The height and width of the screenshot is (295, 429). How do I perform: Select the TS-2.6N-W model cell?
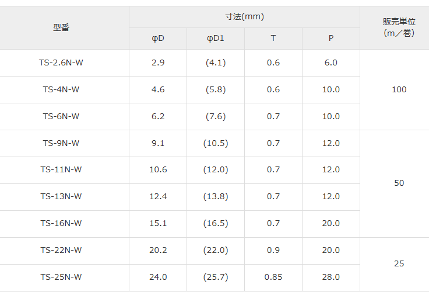[x=61, y=63]
